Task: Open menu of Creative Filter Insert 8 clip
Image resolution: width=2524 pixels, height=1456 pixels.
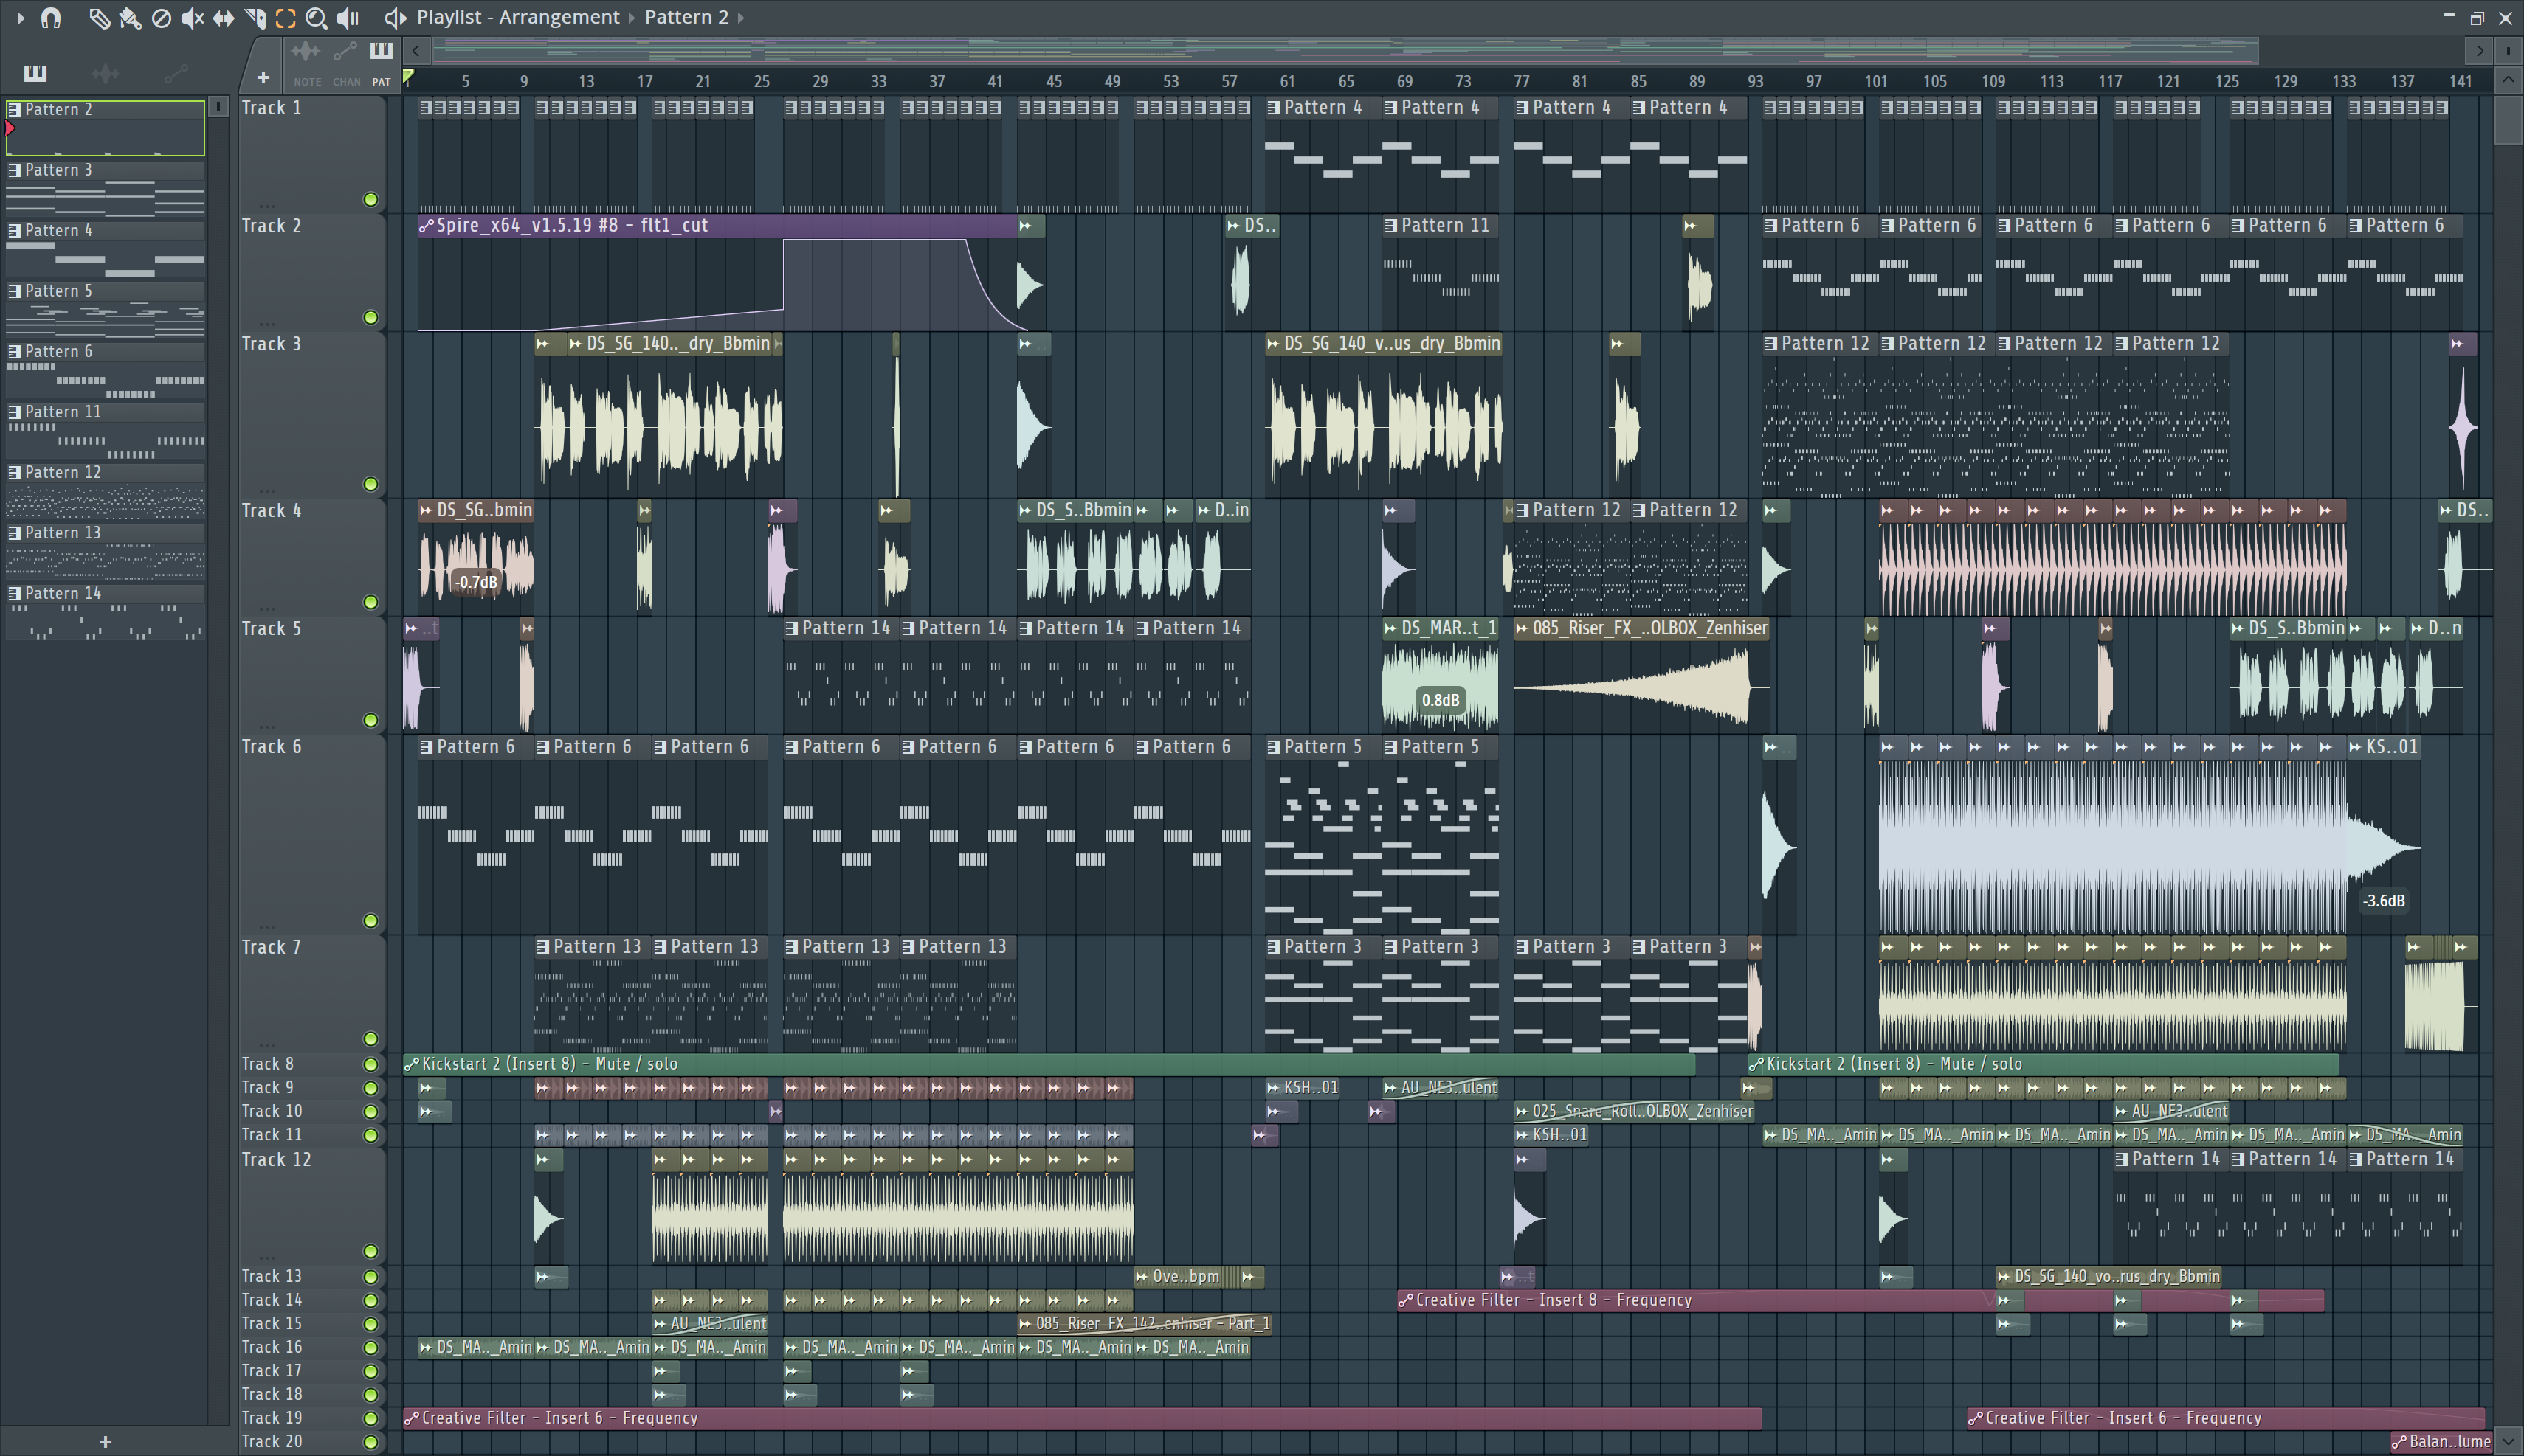Action: pos(1406,1300)
